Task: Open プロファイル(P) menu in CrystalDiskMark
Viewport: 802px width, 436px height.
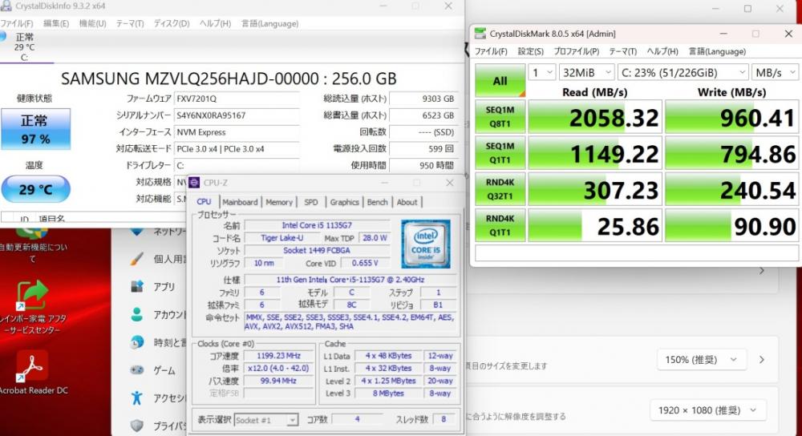Action: coord(576,51)
